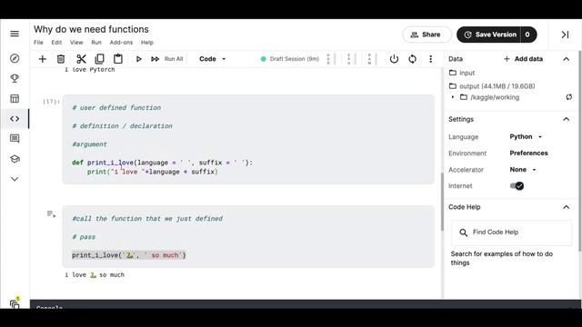
Task: Click the Code Help search magnifier icon
Action: [x=463, y=233]
